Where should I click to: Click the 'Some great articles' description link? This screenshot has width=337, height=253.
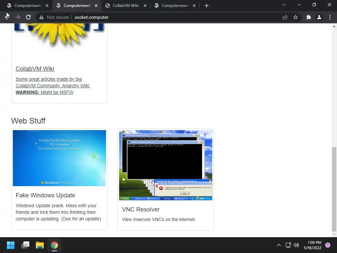[53, 82]
